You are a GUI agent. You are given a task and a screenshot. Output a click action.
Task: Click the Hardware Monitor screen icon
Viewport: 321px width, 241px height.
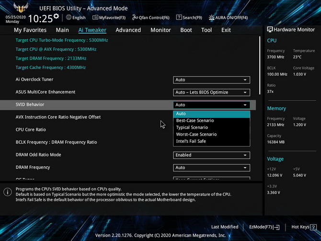point(270,30)
